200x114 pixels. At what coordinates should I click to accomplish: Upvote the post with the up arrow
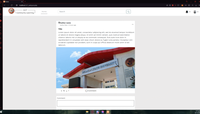pyautogui.click(x=61, y=91)
